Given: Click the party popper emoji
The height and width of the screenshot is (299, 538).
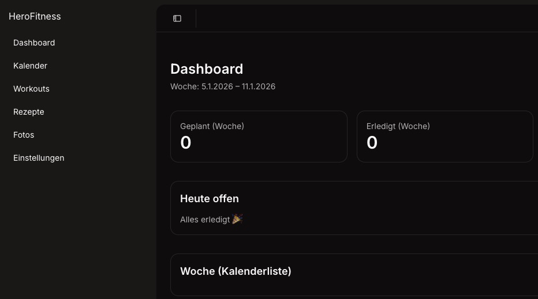Looking at the screenshot, I should point(237,219).
